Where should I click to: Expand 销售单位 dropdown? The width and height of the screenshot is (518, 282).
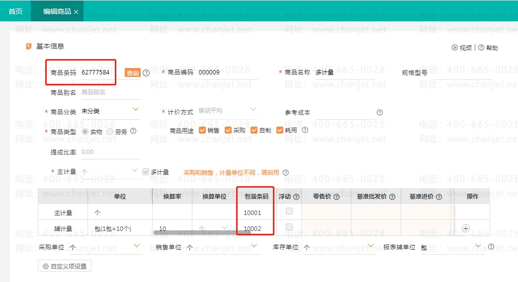click(x=254, y=246)
